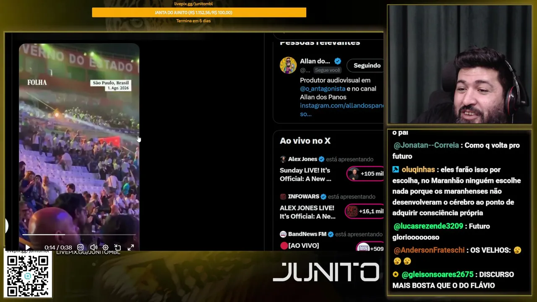Click the "São Paulo, Brasil" video label
Image resolution: width=537 pixels, height=302 pixels.
[x=111, y=83]
